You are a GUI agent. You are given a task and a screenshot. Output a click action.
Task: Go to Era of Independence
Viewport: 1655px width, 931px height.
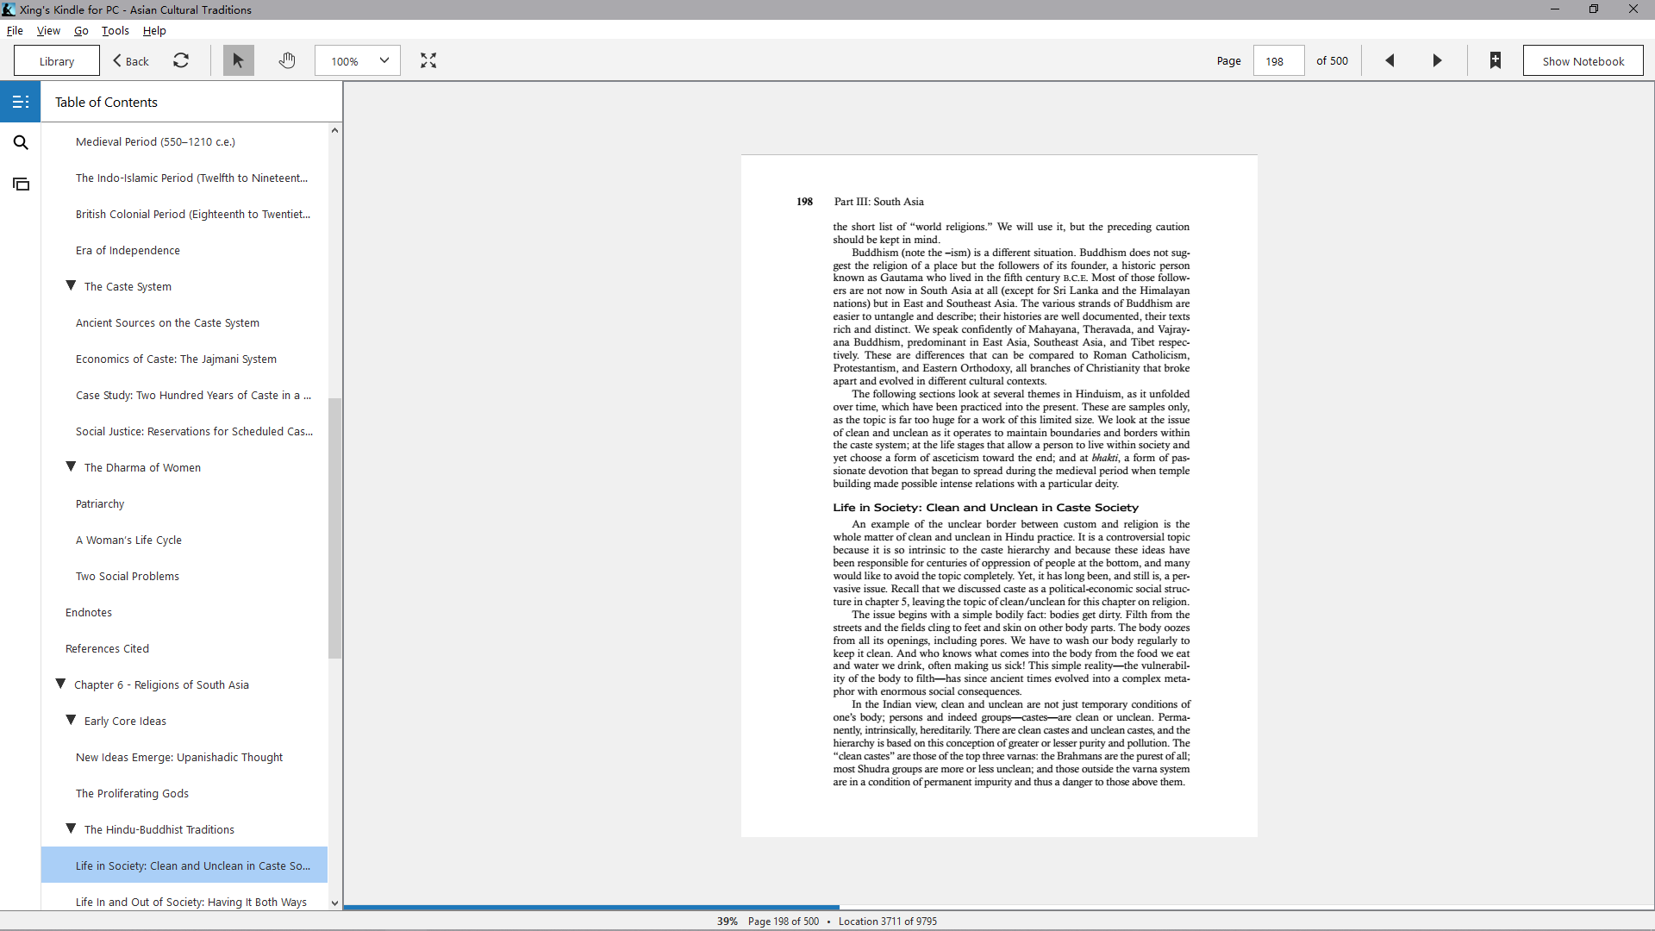point(128,251)
